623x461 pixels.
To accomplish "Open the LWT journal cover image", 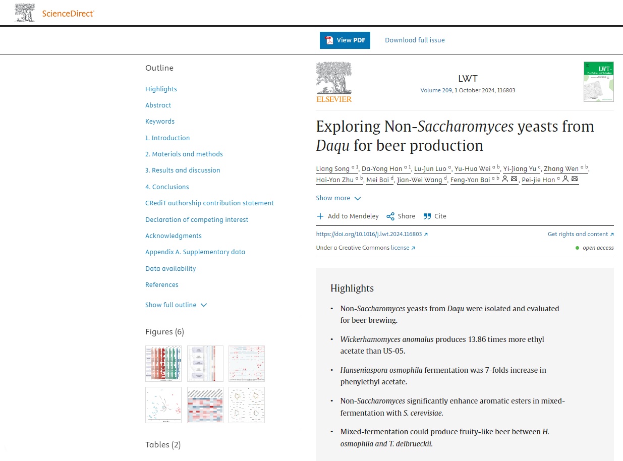I will pyautogui.click(x=598, y=82).
